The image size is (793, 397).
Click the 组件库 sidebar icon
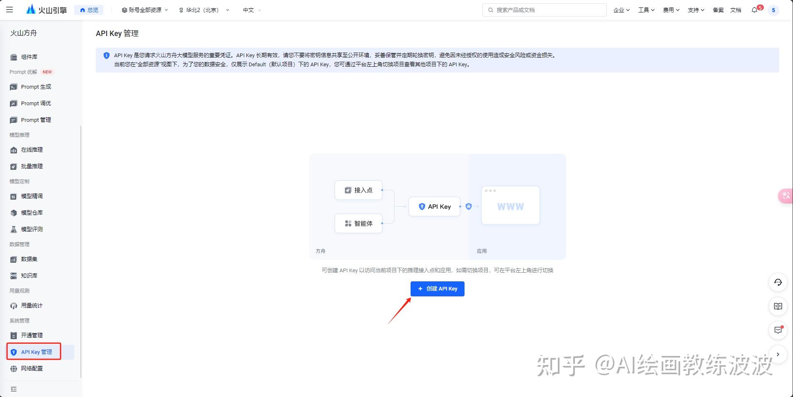14,57
